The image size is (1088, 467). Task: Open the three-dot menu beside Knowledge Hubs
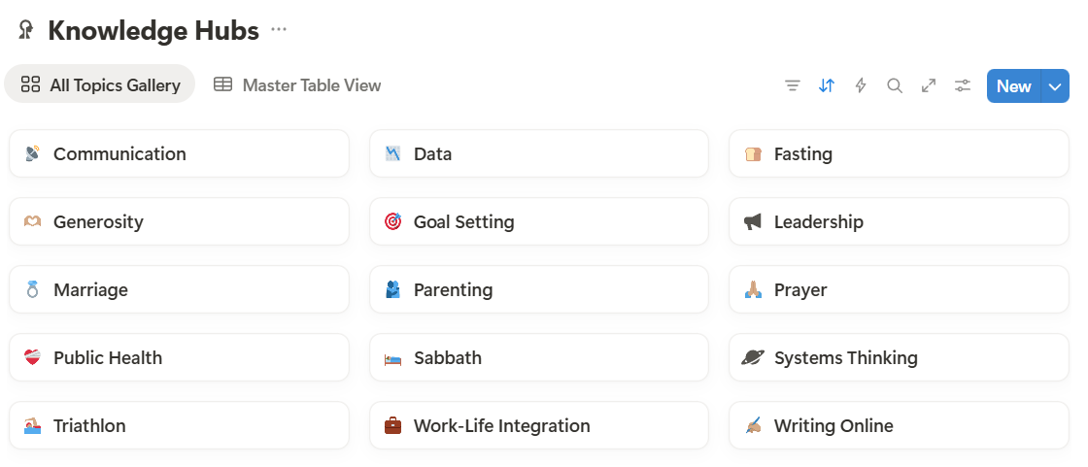pos(279,30)
